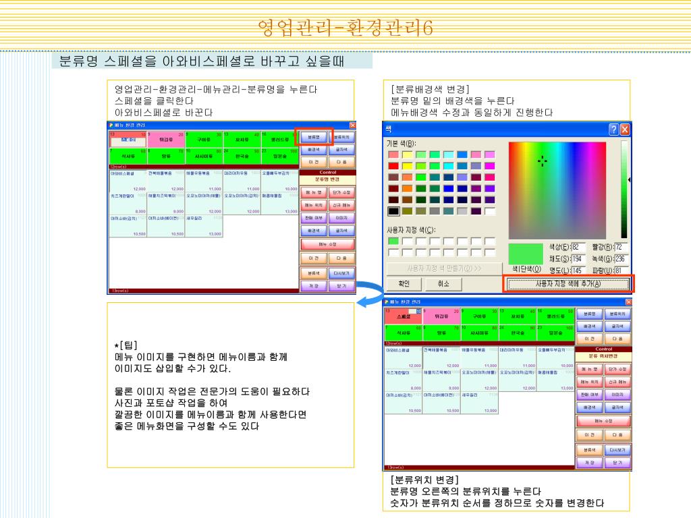This screenshot has width=691, height=518.
Task: Click 닫기 in the 분류명 변경 window
Action: (x=341, y=286)
